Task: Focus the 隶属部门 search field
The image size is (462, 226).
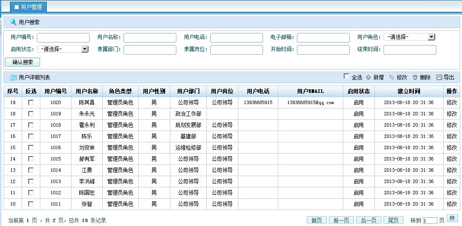Action: [150, 49]
